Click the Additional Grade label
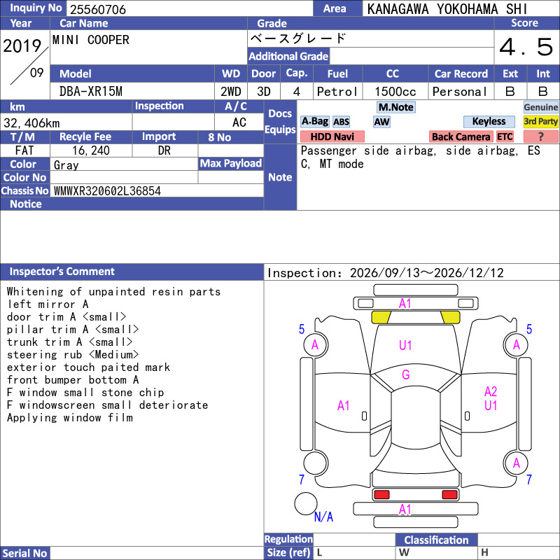Viewport: 560px width, 560px height. click(288, 57)
